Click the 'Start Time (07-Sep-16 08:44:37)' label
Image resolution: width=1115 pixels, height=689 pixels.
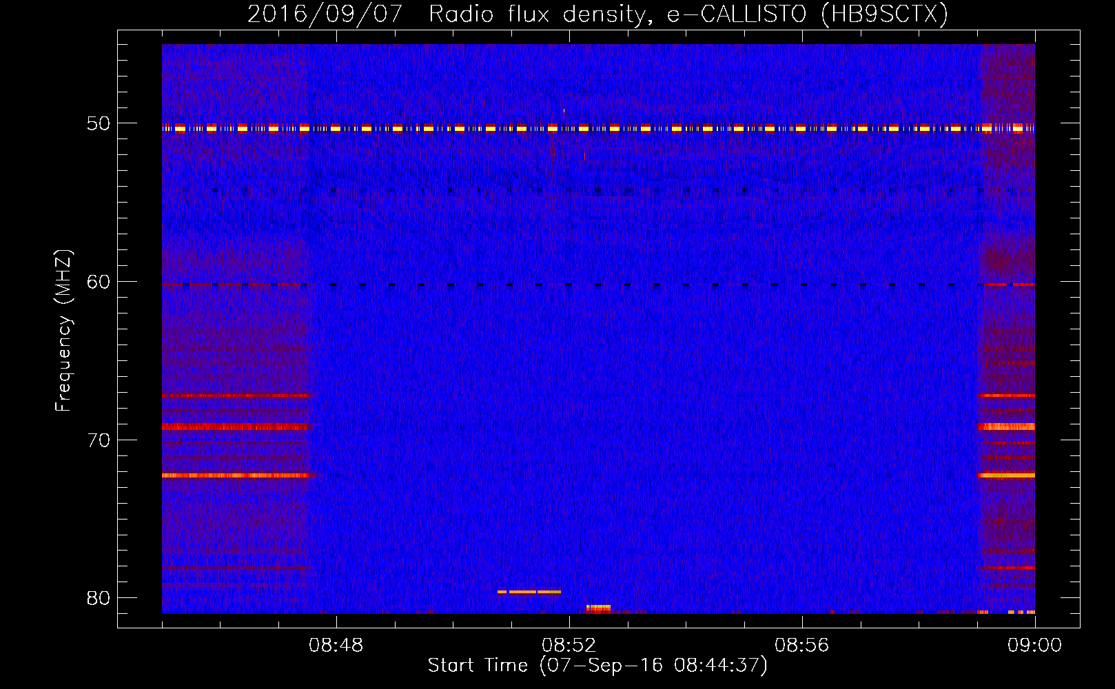click(597, 666)
